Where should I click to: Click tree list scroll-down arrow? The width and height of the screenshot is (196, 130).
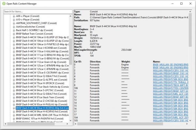point(71,121)
